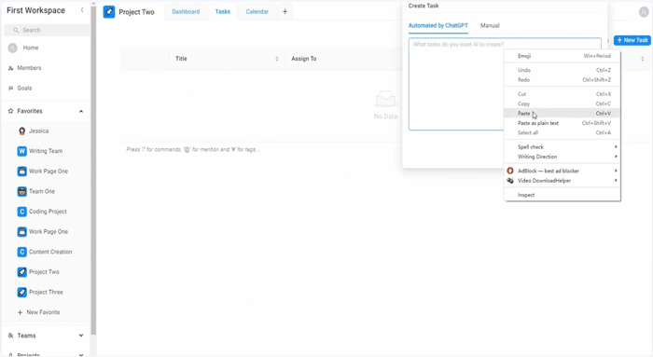Open Project Three rocket icon in sidebar
This screenshot has width=653, height=357.
point(22,292)
